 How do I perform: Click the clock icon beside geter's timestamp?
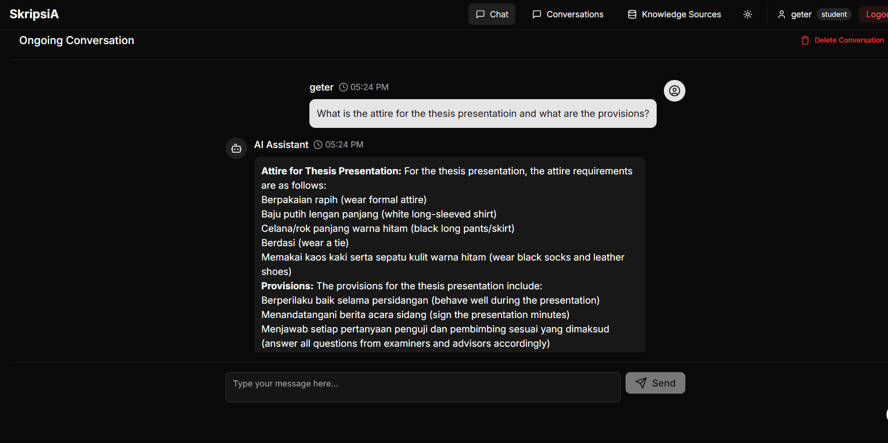point(343,87)
